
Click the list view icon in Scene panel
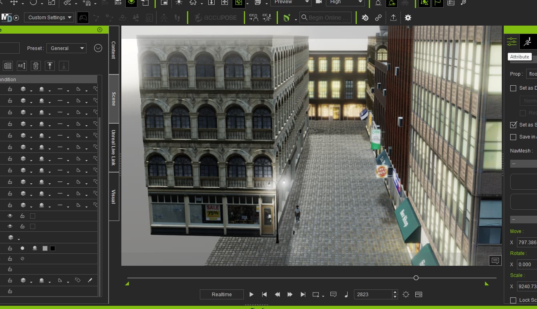[x=8, y=66]
